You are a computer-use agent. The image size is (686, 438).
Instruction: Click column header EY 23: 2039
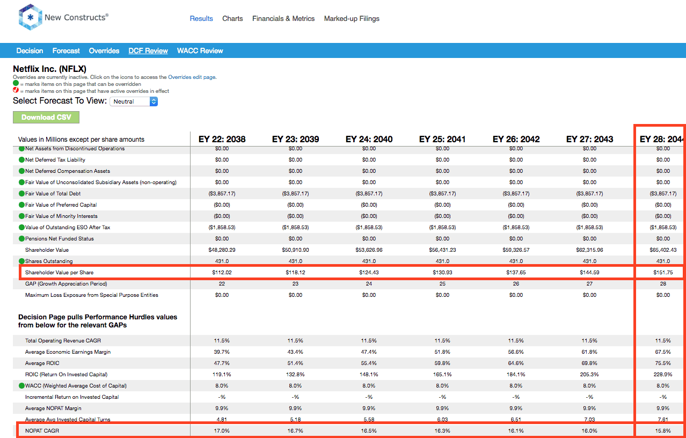(x=295, y=140)
